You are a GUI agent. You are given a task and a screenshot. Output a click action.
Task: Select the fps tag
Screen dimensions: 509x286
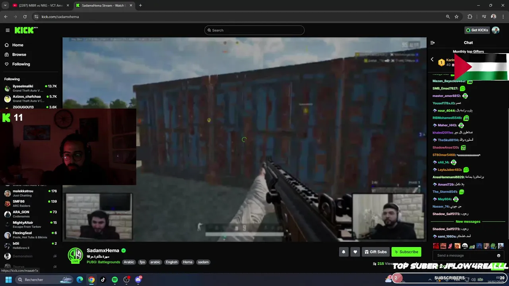pyautogui.click(x=142, y=262)
